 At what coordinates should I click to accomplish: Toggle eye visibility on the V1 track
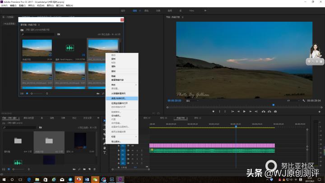coord(133,145)
